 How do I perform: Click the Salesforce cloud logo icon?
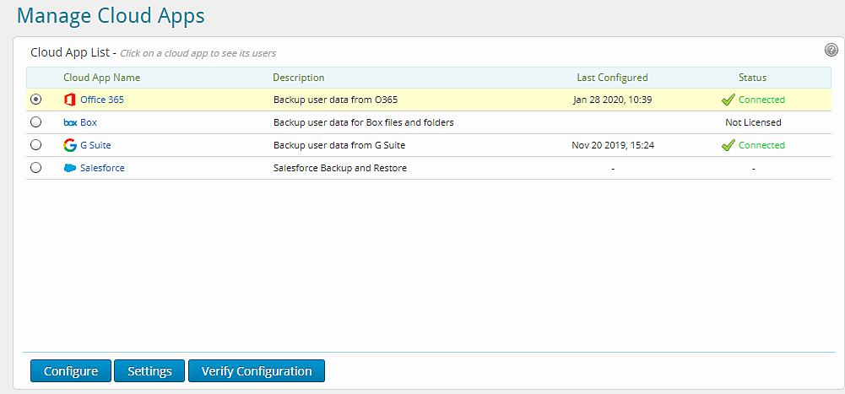(70, 168)
